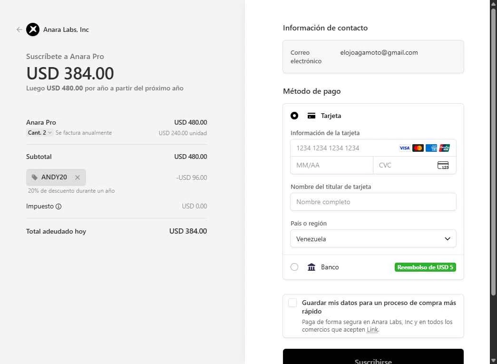The width and height of the screenshot is (497, 364).
Task: Remove the ANDY20 promo code
Action: pos(78,177)
